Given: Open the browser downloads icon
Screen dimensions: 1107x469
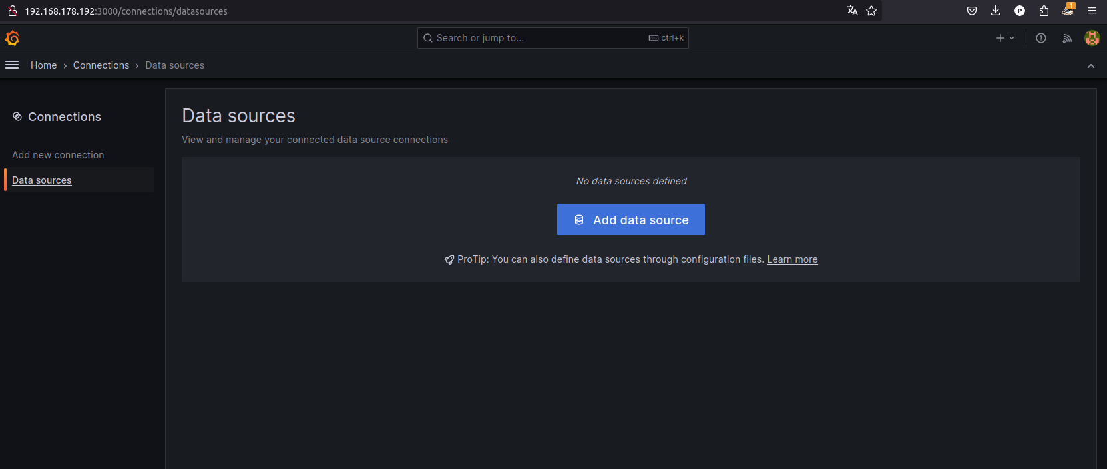Looking at the screenshot, I should 995,11.
